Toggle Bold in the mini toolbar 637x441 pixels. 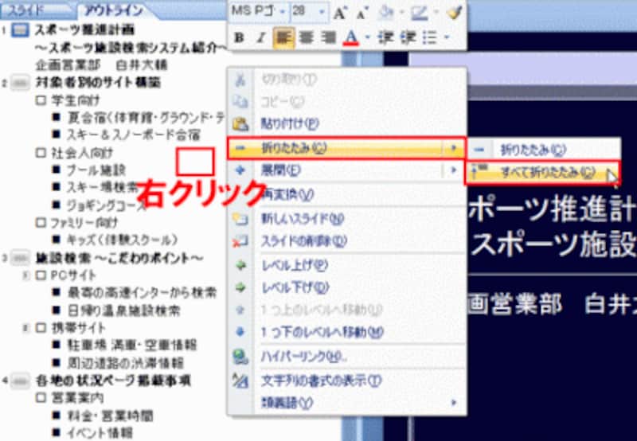tap(240, 37)
